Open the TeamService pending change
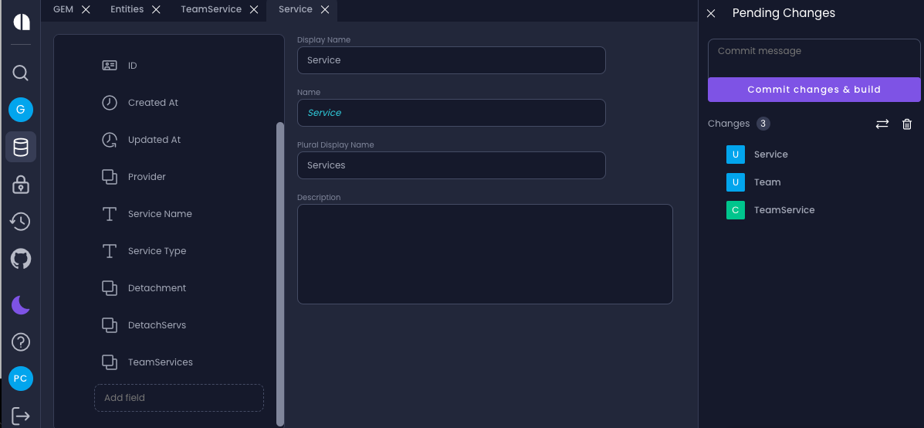 point(784,210)
